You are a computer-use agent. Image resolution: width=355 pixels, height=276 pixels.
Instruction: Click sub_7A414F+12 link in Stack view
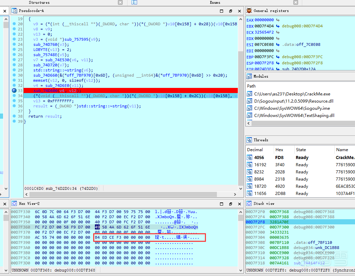pos(309,263)
